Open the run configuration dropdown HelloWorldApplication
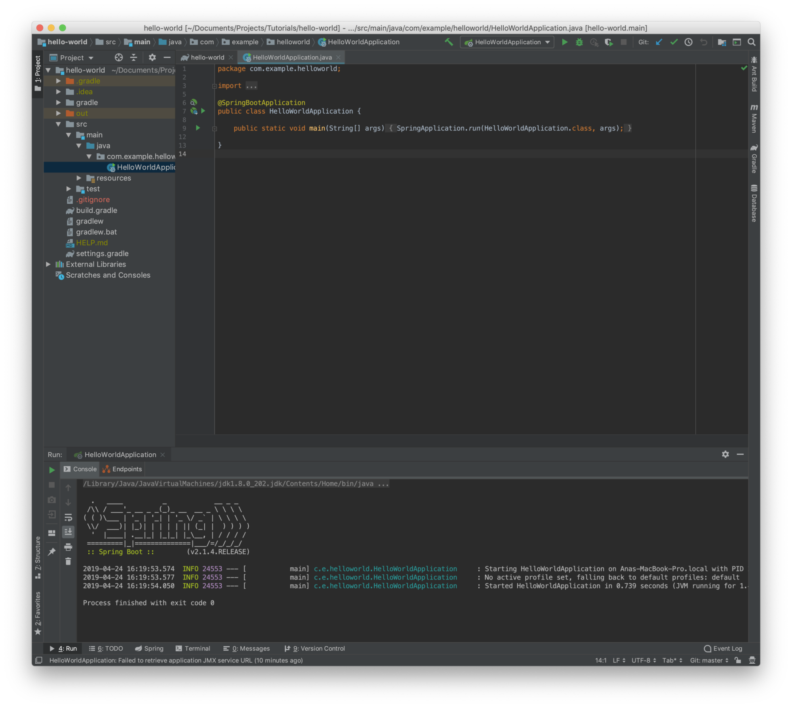 (x=507, y=42)
